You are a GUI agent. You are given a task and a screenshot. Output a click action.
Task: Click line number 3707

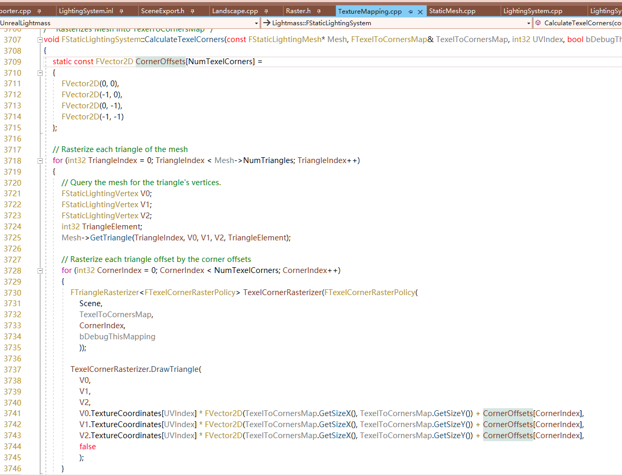click(12, 40)
